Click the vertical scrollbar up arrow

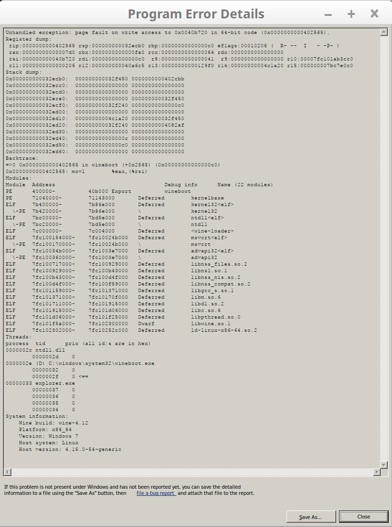pyautogui.click(x=384, y=32)
